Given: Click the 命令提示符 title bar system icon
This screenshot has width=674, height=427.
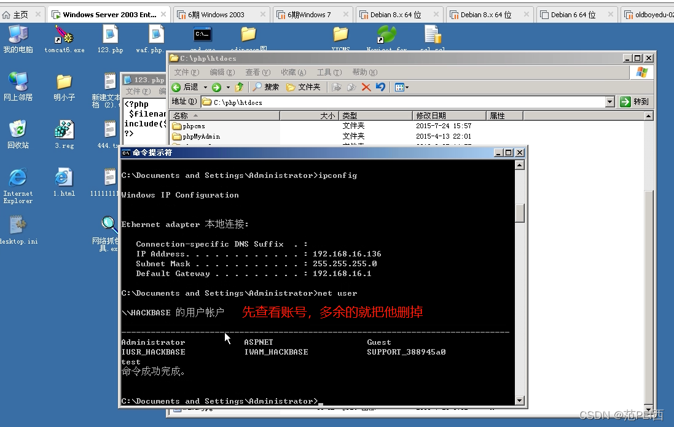Looking at the screenshot, I should click(126, 153).
